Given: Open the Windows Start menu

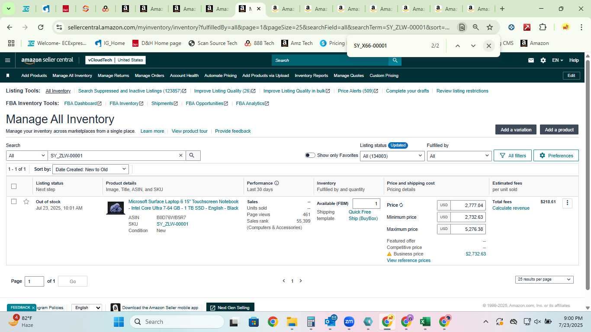Looking at the screenshot, I should tap(119, 322).
